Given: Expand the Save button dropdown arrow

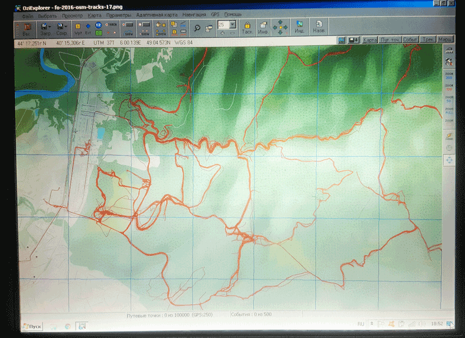Looking at the screenshot, I should [67, 26].
